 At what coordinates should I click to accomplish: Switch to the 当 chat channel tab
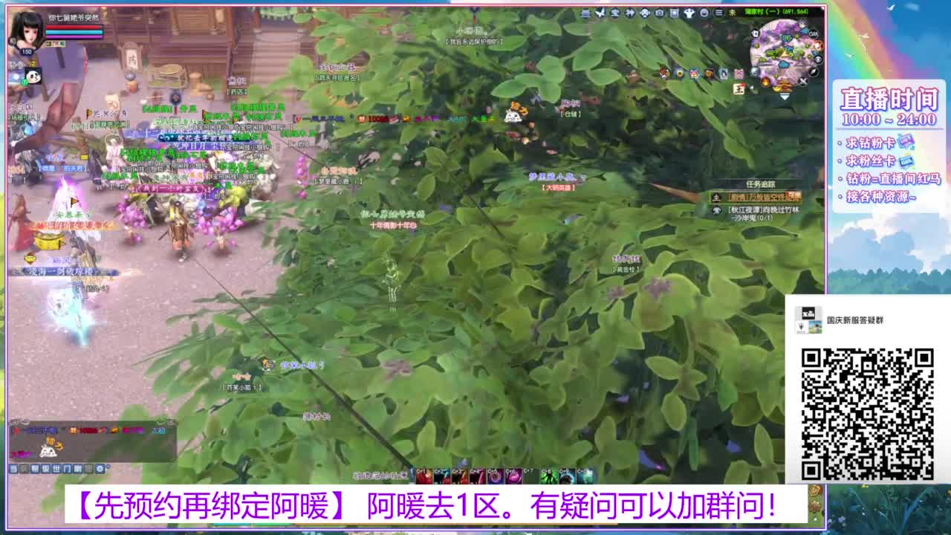tap(13, 469)
